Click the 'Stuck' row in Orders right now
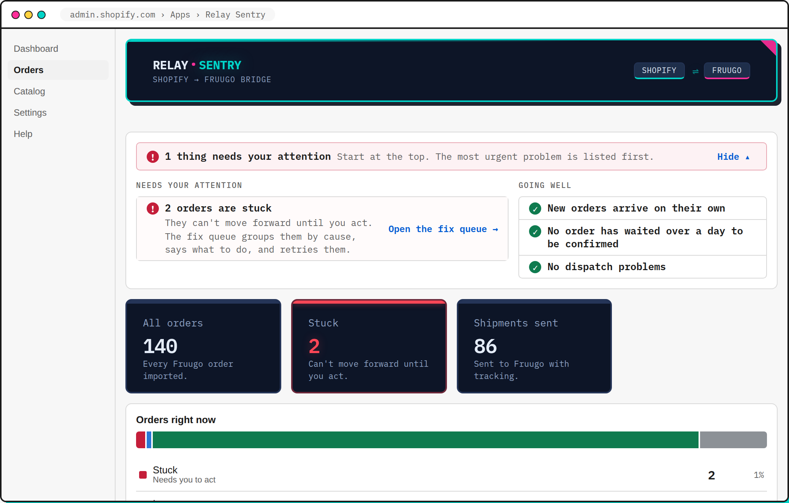The width and height of the screenshot is (789, 503). [452, 475]
